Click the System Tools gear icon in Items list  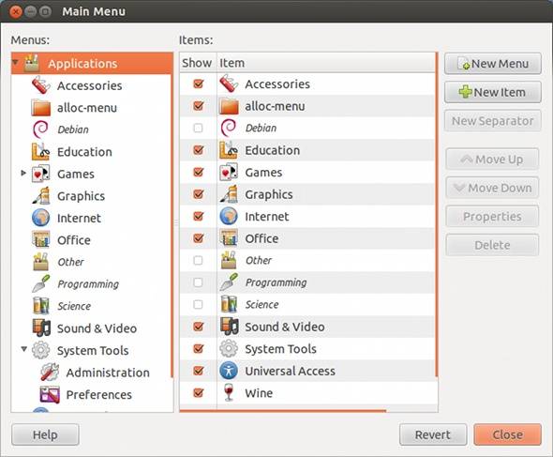229,348
